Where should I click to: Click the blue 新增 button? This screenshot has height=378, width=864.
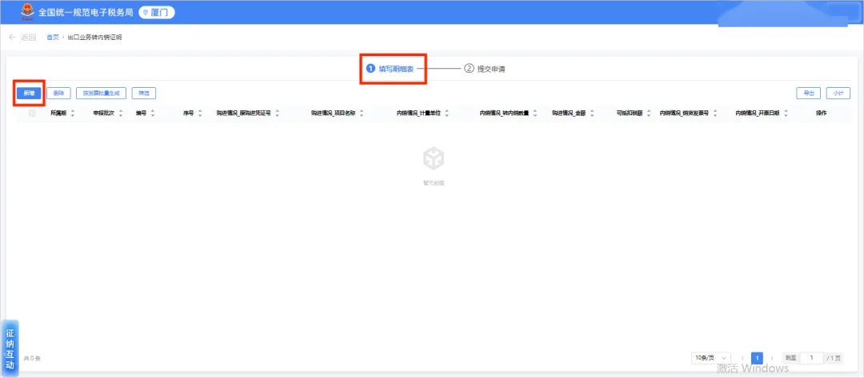pos(29,94)
